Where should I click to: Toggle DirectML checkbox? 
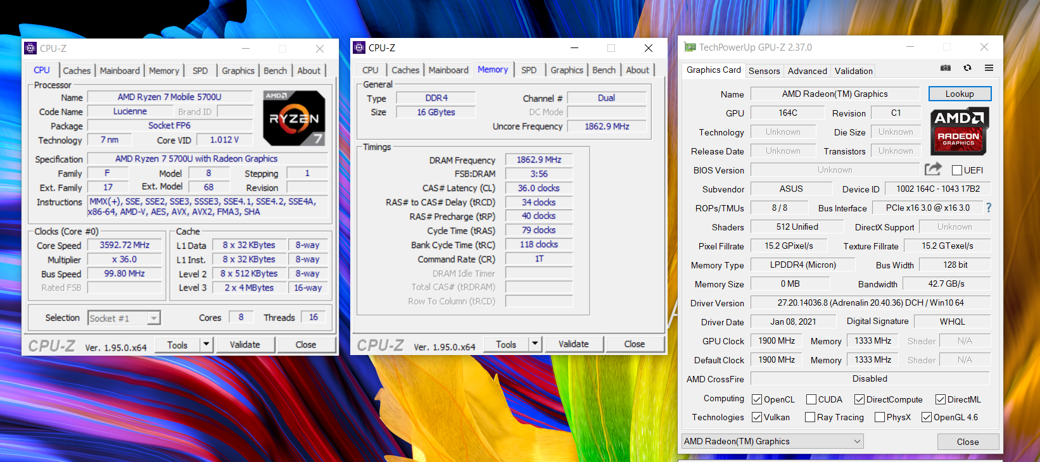(x=941, y=399)
